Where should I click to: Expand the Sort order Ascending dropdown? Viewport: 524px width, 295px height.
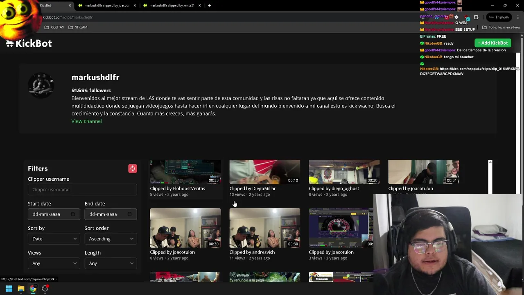tap(111, 239)
